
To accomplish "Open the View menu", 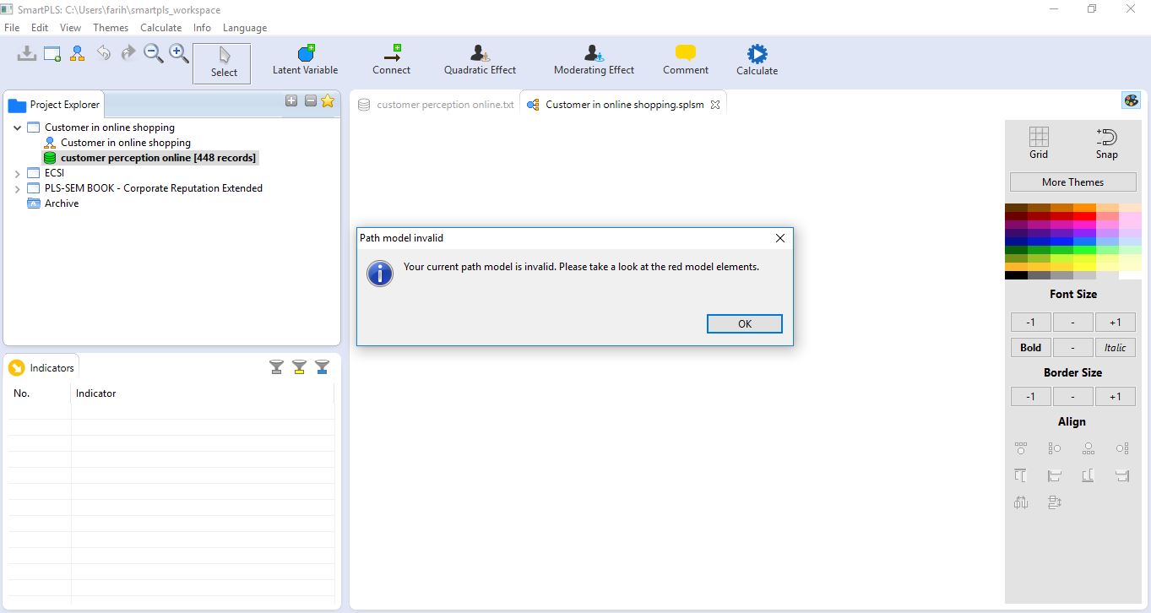I will (x=71, y=28).
